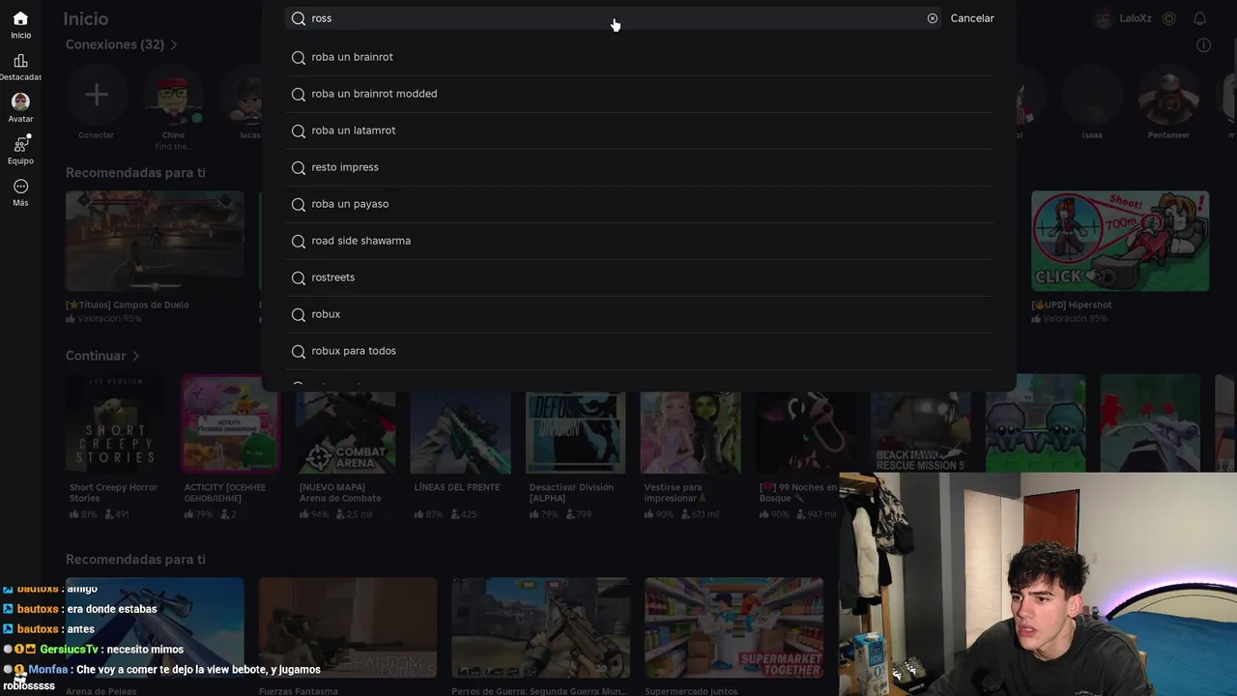Open Short Creepy Horror Stories thumbnail

point(114,424)
